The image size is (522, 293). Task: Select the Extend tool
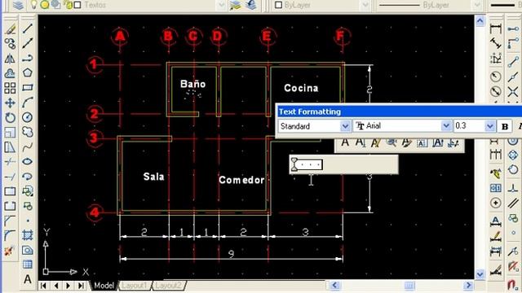click(x=10, y=177)
